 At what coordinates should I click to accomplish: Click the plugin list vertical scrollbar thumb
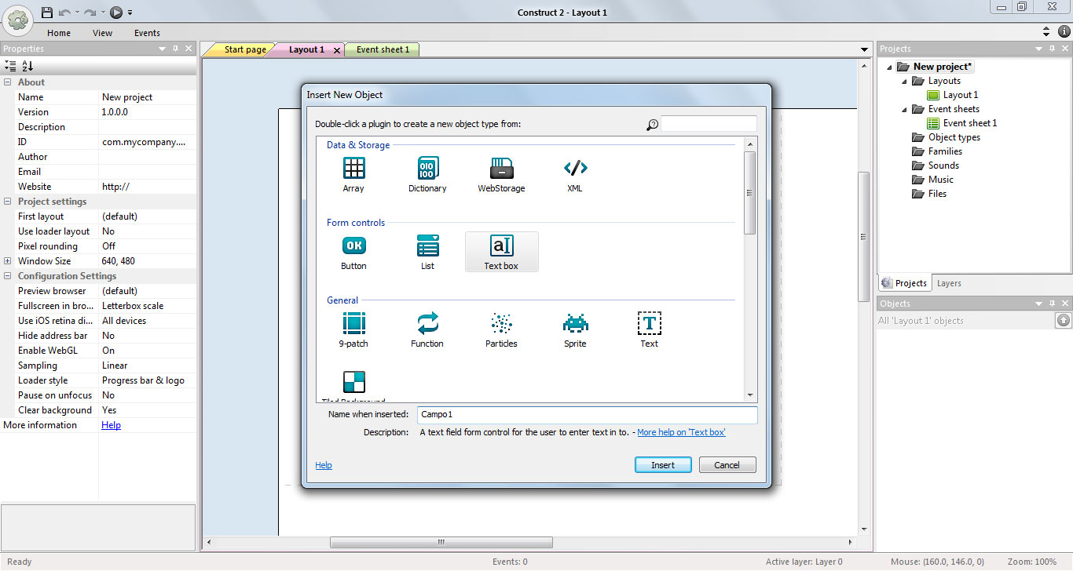point(749,193)
